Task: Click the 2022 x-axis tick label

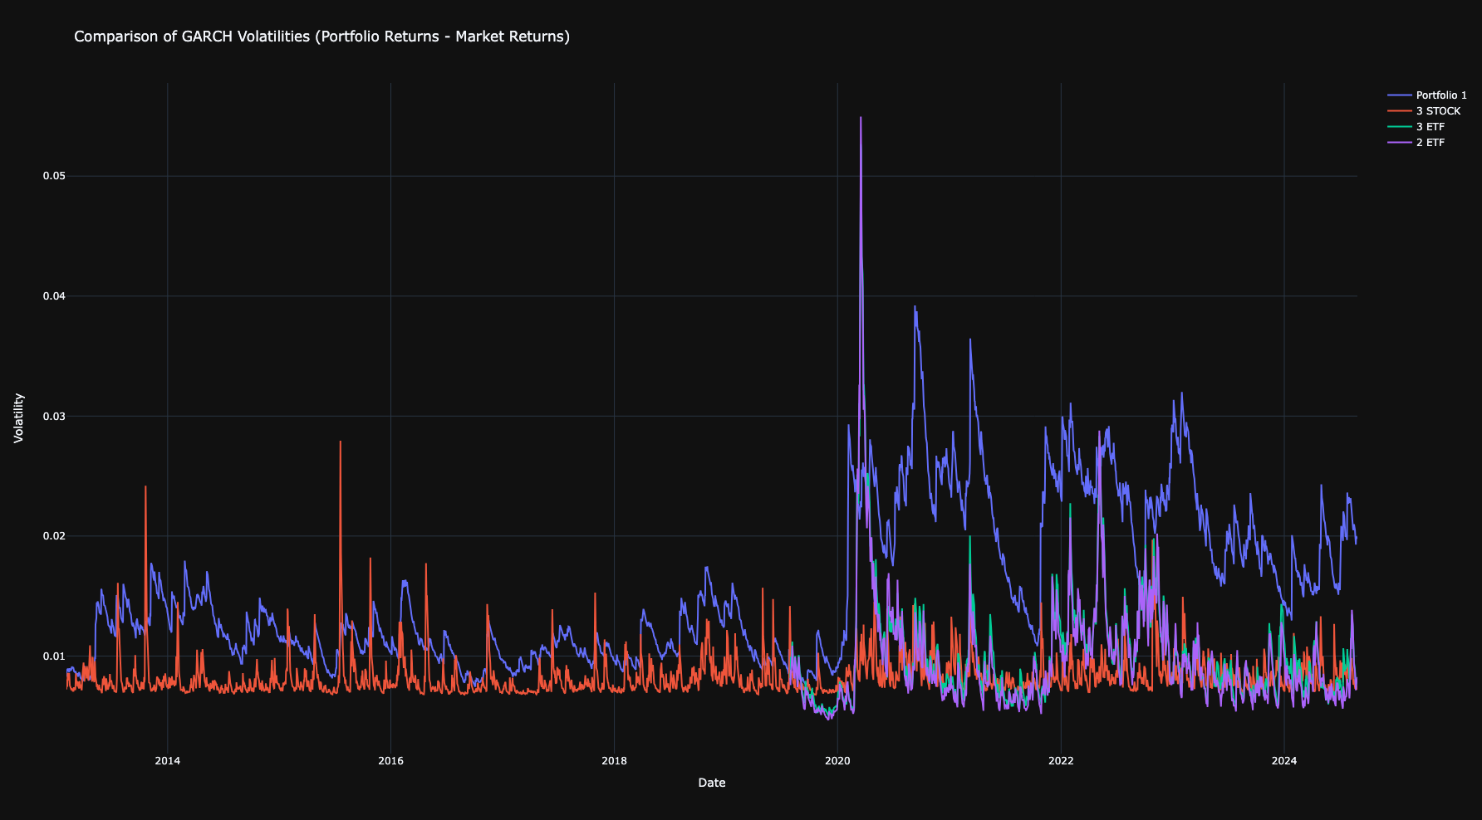Action: coord(1061,761)
